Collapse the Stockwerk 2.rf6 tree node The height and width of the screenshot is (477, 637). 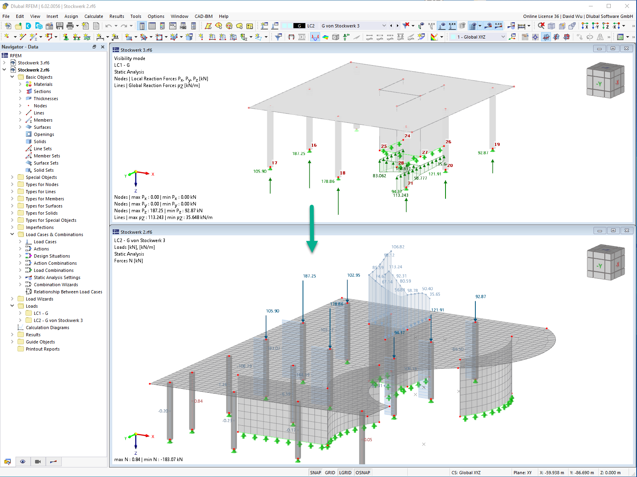coord(4,70)
